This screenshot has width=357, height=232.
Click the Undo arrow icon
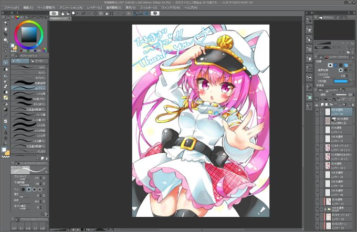coord(83,14)
